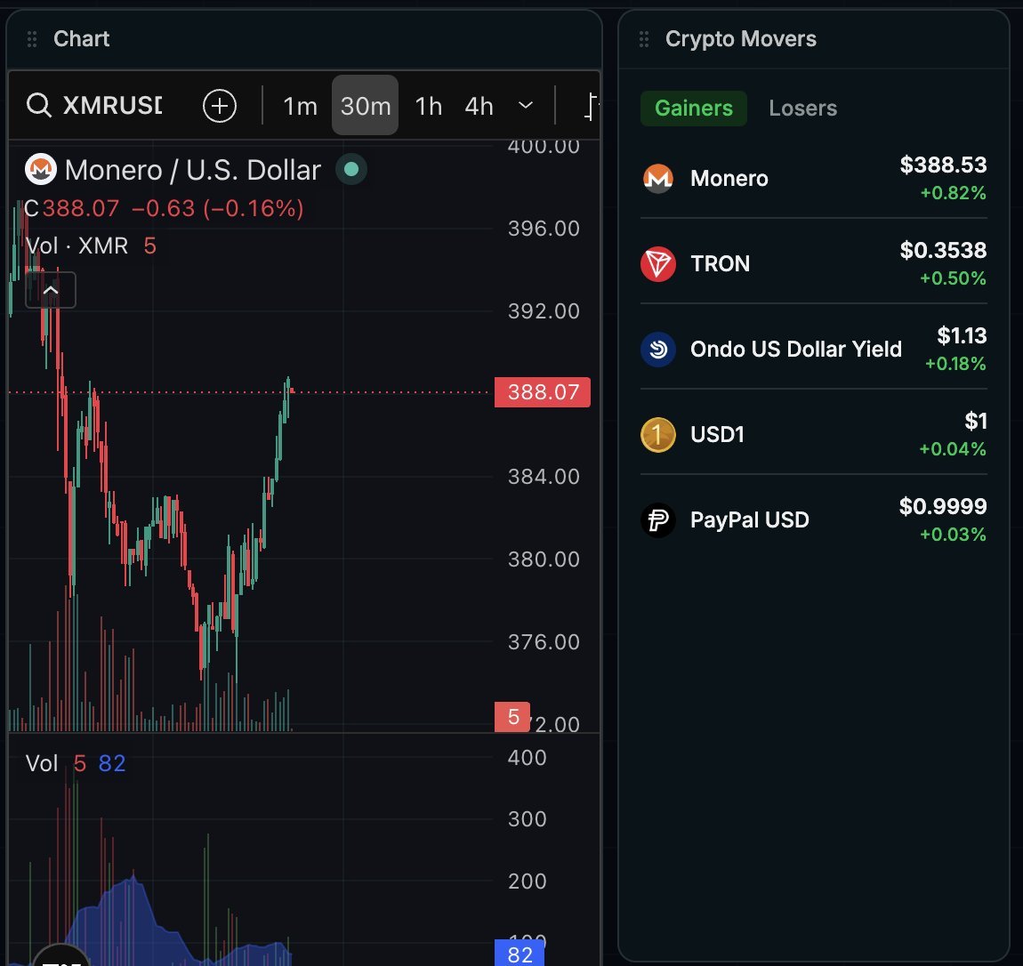The image size is (1023, 966).
Task: Click the +0.50% TRON change value
Action: click(953, 278)
